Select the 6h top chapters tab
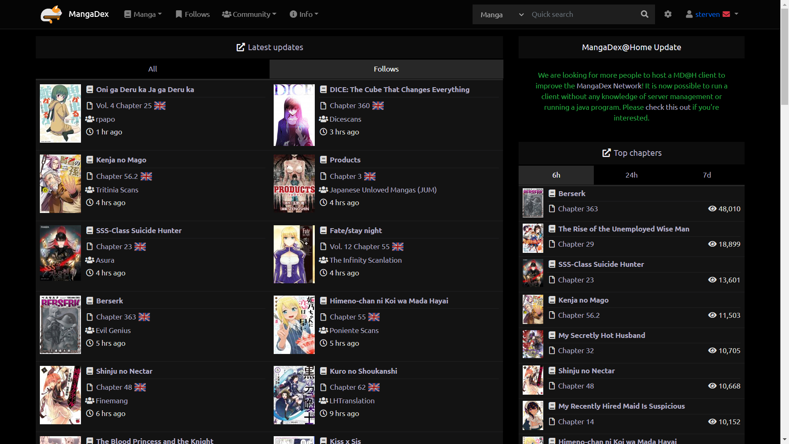The height and width of the screenshot is (444, 789). 556,175
